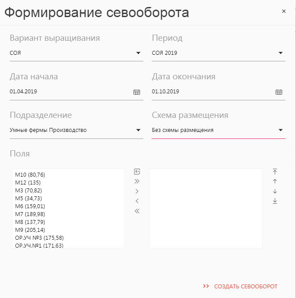The image size is (296, 298).
Task: Click the reset field selection icon
Action: tap(137, 171)
